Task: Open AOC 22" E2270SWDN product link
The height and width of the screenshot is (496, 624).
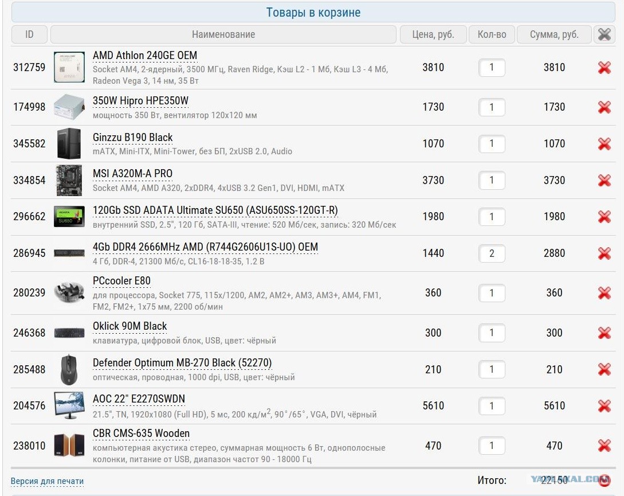Action: coord(139,399)
